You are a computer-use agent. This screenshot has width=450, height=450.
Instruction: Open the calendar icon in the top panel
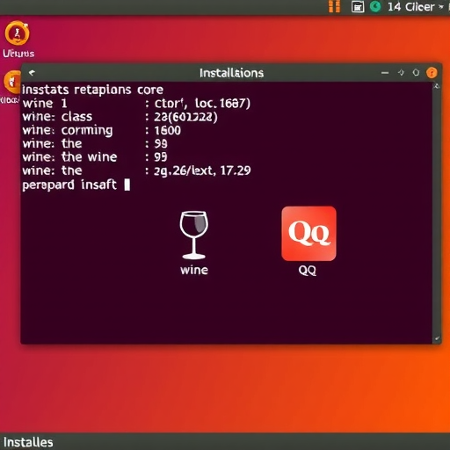pos(358,7)
